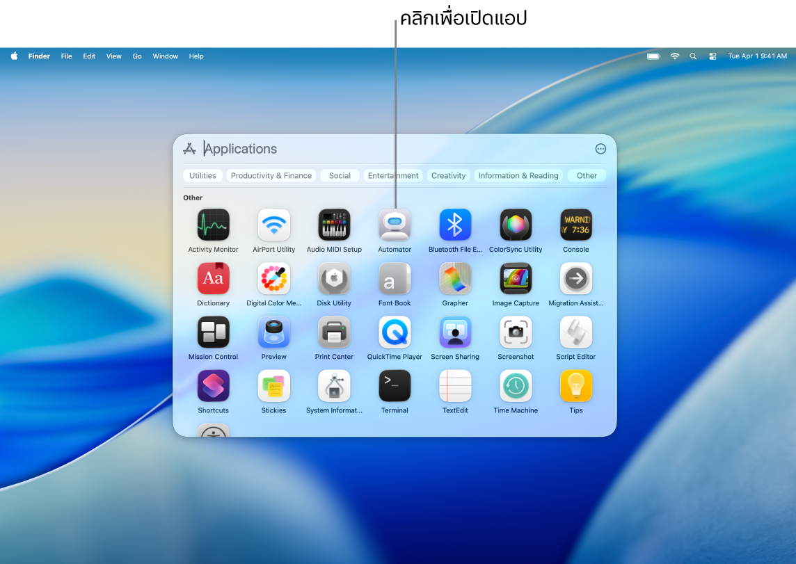The height and width of the screenshot is (564, 796).
Task: Open Print Center
Action: click(x=334, y=332)
